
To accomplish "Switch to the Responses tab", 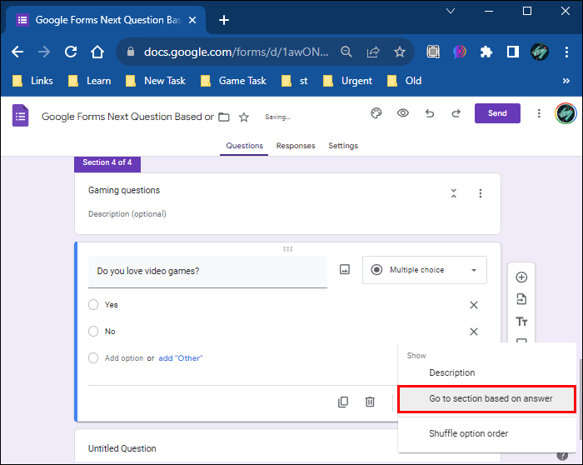I will coord(296,146).
